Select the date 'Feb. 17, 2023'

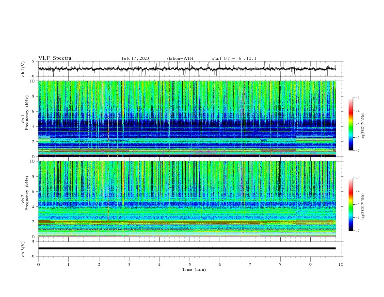coord(135,58)
